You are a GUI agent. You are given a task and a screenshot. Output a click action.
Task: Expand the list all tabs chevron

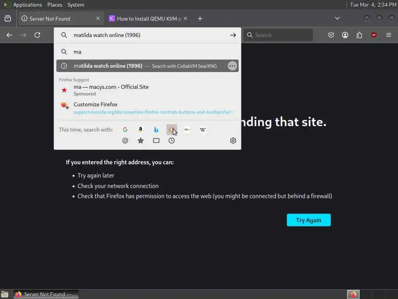[x=337, y=18]
